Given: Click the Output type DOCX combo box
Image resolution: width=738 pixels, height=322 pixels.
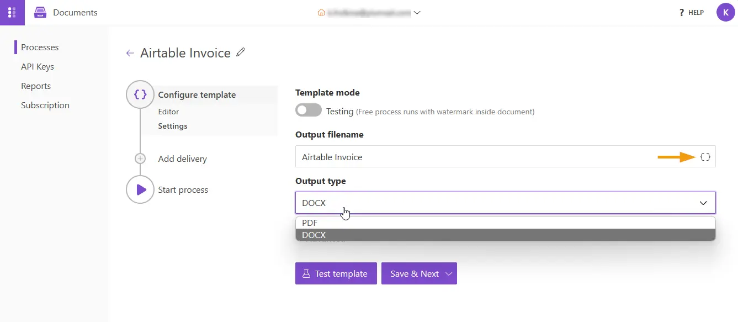Looking at the screenshot, I should point(505,203).
